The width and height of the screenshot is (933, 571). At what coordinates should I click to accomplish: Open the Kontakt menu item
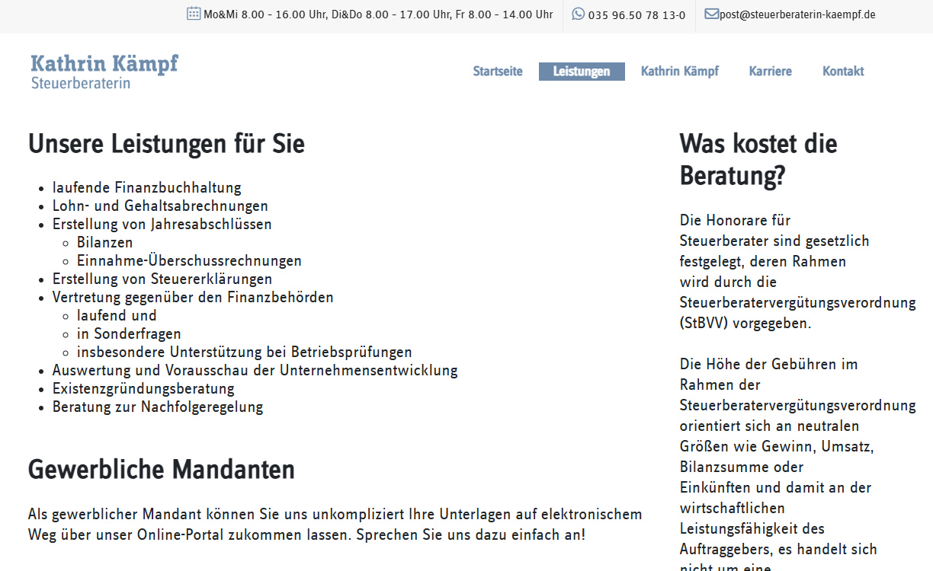pyautogui.click(x=843, y=72)
